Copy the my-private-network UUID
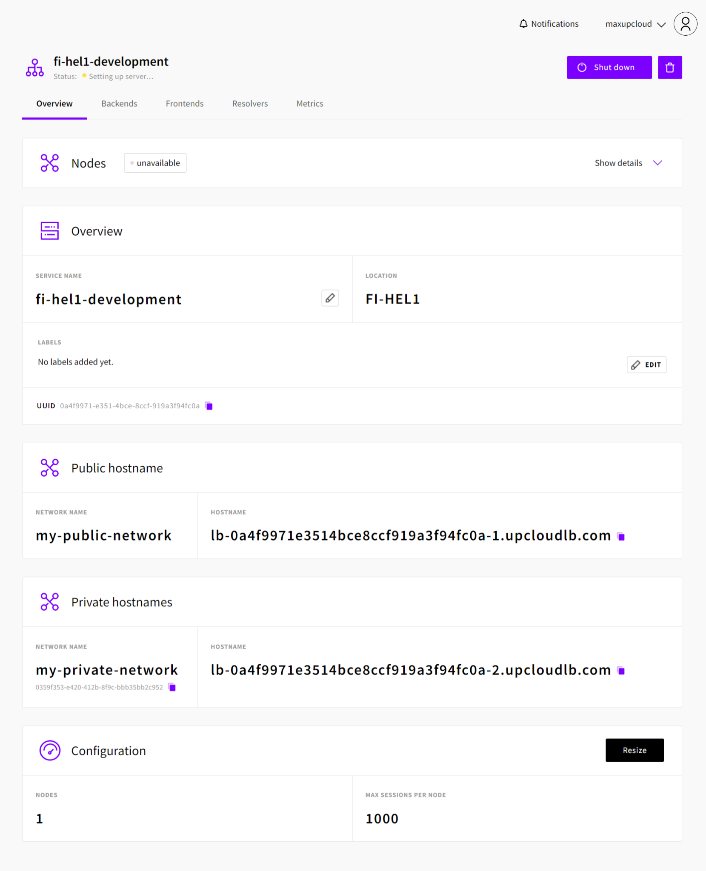This screenshot has width=706, height=871. click(172, 687)
